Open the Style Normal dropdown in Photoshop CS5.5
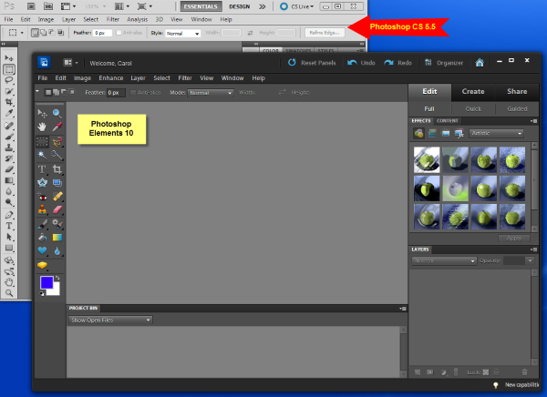 coord(183,34)
